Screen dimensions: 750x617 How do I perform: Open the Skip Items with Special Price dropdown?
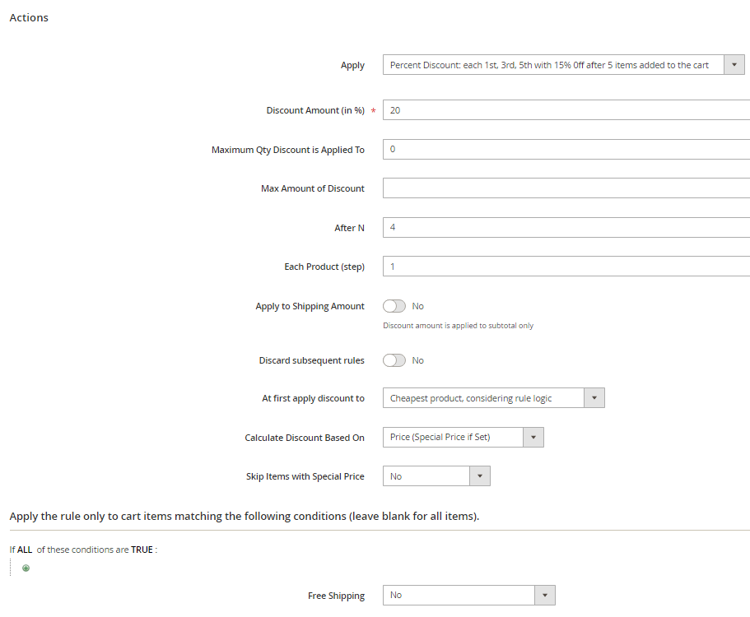pos(436,476)
